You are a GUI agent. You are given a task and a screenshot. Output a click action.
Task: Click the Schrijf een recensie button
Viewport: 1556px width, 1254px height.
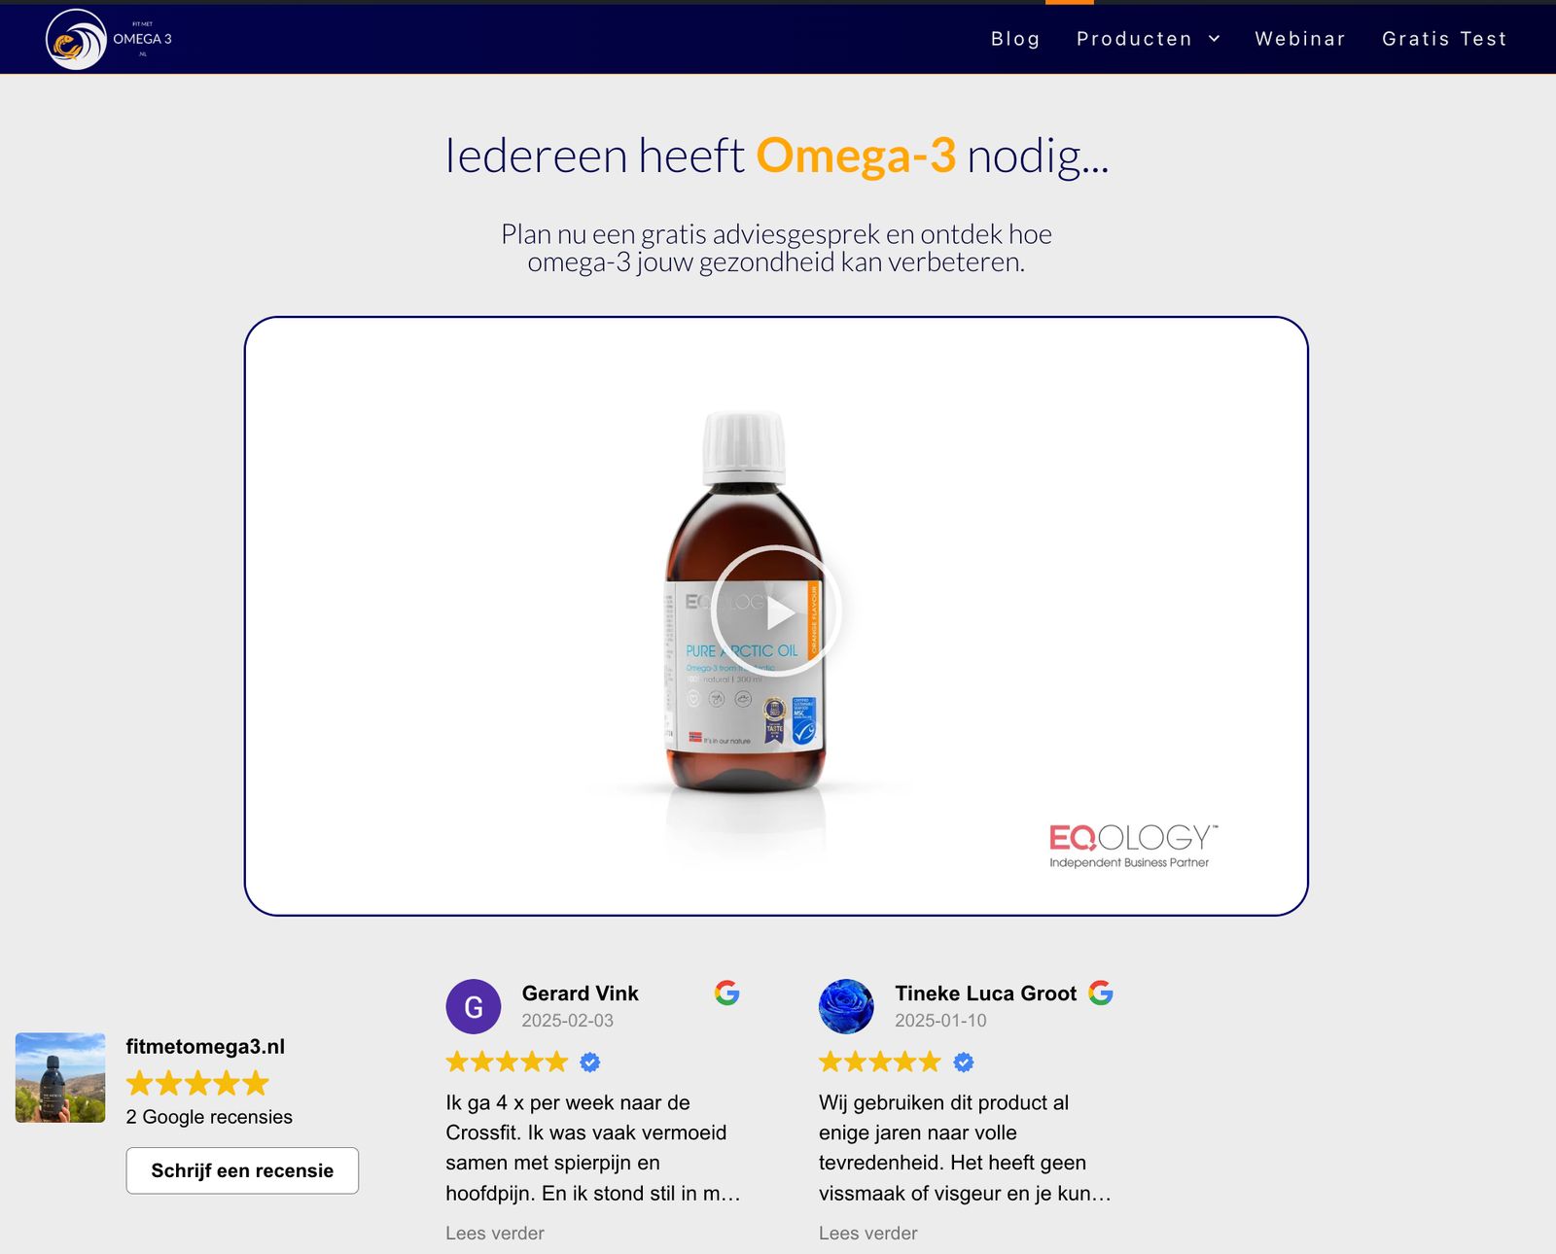click(242, 1170)
